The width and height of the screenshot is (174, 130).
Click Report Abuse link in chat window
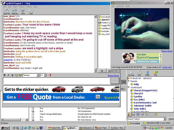[x=113, y=76]
